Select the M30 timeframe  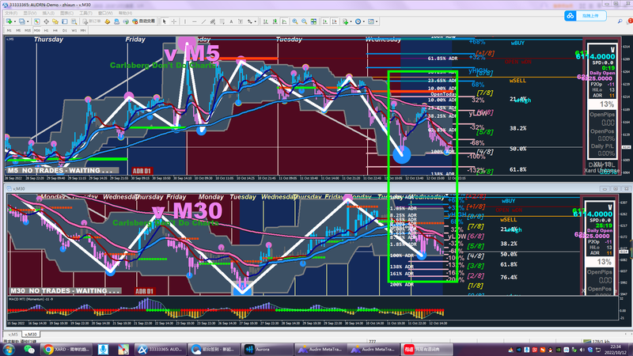click(x=37, y=30)
